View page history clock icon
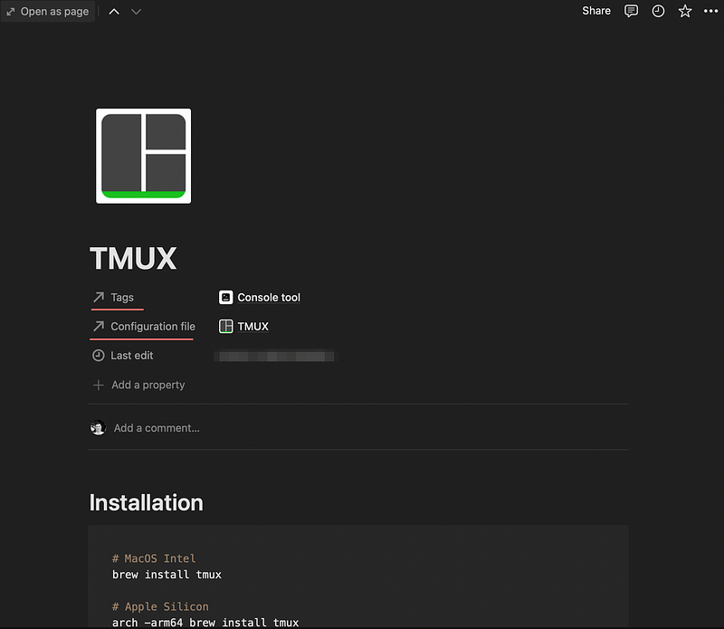Screen dimensions: 724x629 (x=658, y=11)
